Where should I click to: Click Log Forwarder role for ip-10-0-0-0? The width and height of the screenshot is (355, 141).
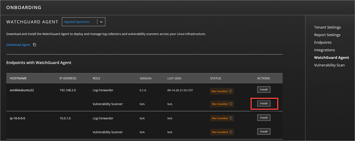coord(103,118)
